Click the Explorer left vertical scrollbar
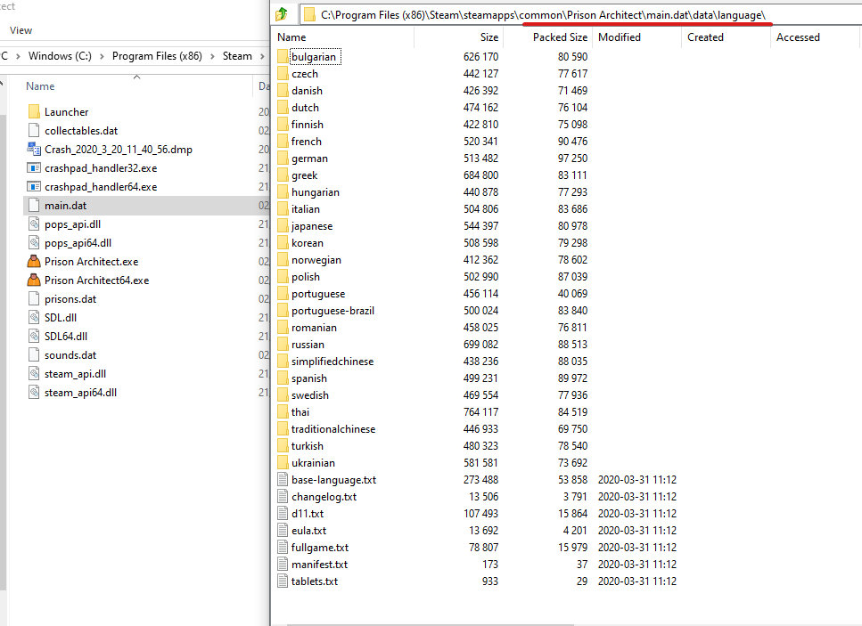 [3, 352]
